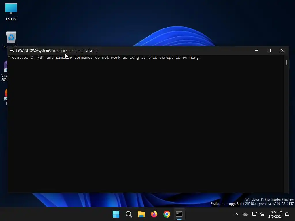Click the OneDrive cloud tray icon
The image size is (295, 221).
point(245,214)
